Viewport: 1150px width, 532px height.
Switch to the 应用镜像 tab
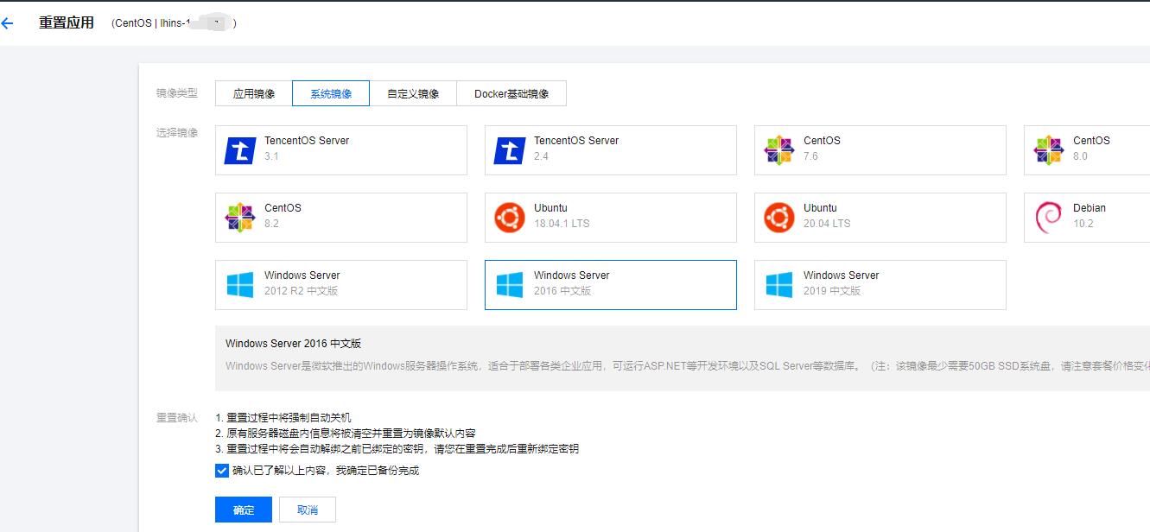(254, 93)
